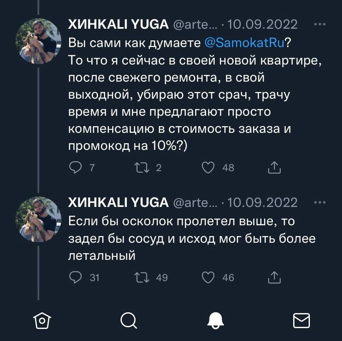The width and height of the screenshot is (342, 341).
Task: Open the @SamokatRu mention link
Action: (x=245, y=43)
